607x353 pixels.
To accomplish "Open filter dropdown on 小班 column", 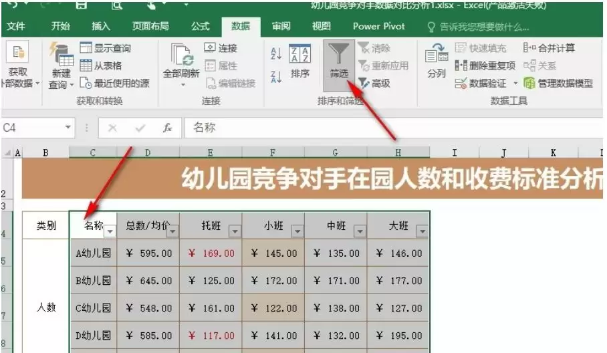I will (297, 231).
